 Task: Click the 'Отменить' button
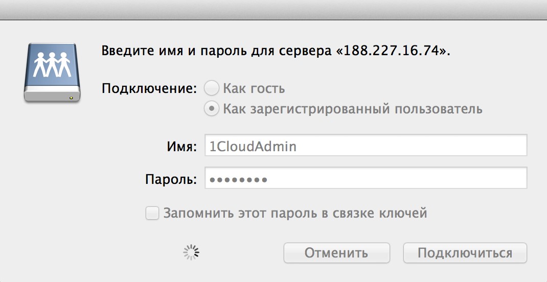tap(336, 253)
